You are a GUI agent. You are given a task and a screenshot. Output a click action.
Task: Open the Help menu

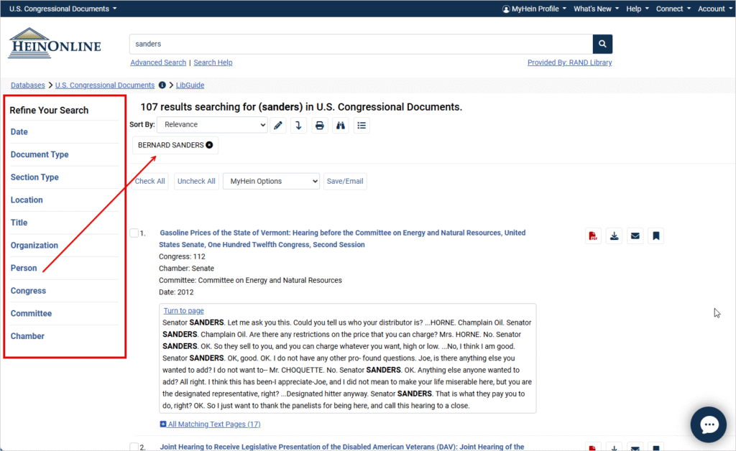pyautogui.click(x=638, y=9)
